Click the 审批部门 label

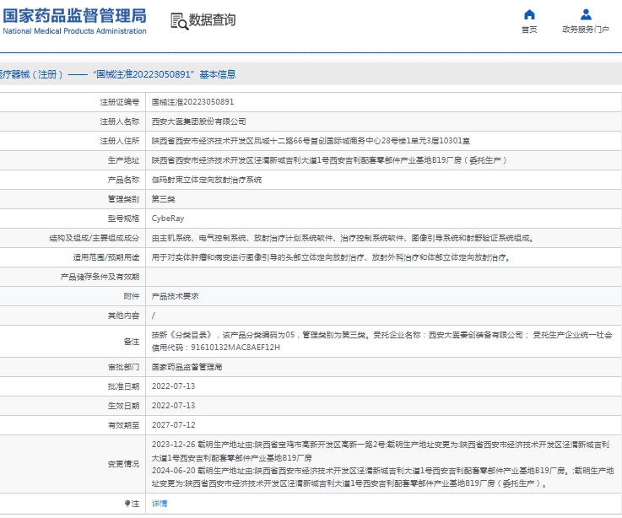(x=123, y=367)
